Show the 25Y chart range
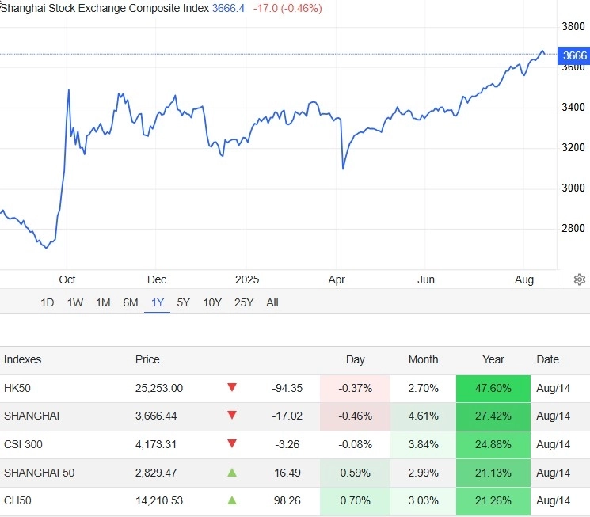The image size is (590, 517). 244,302
